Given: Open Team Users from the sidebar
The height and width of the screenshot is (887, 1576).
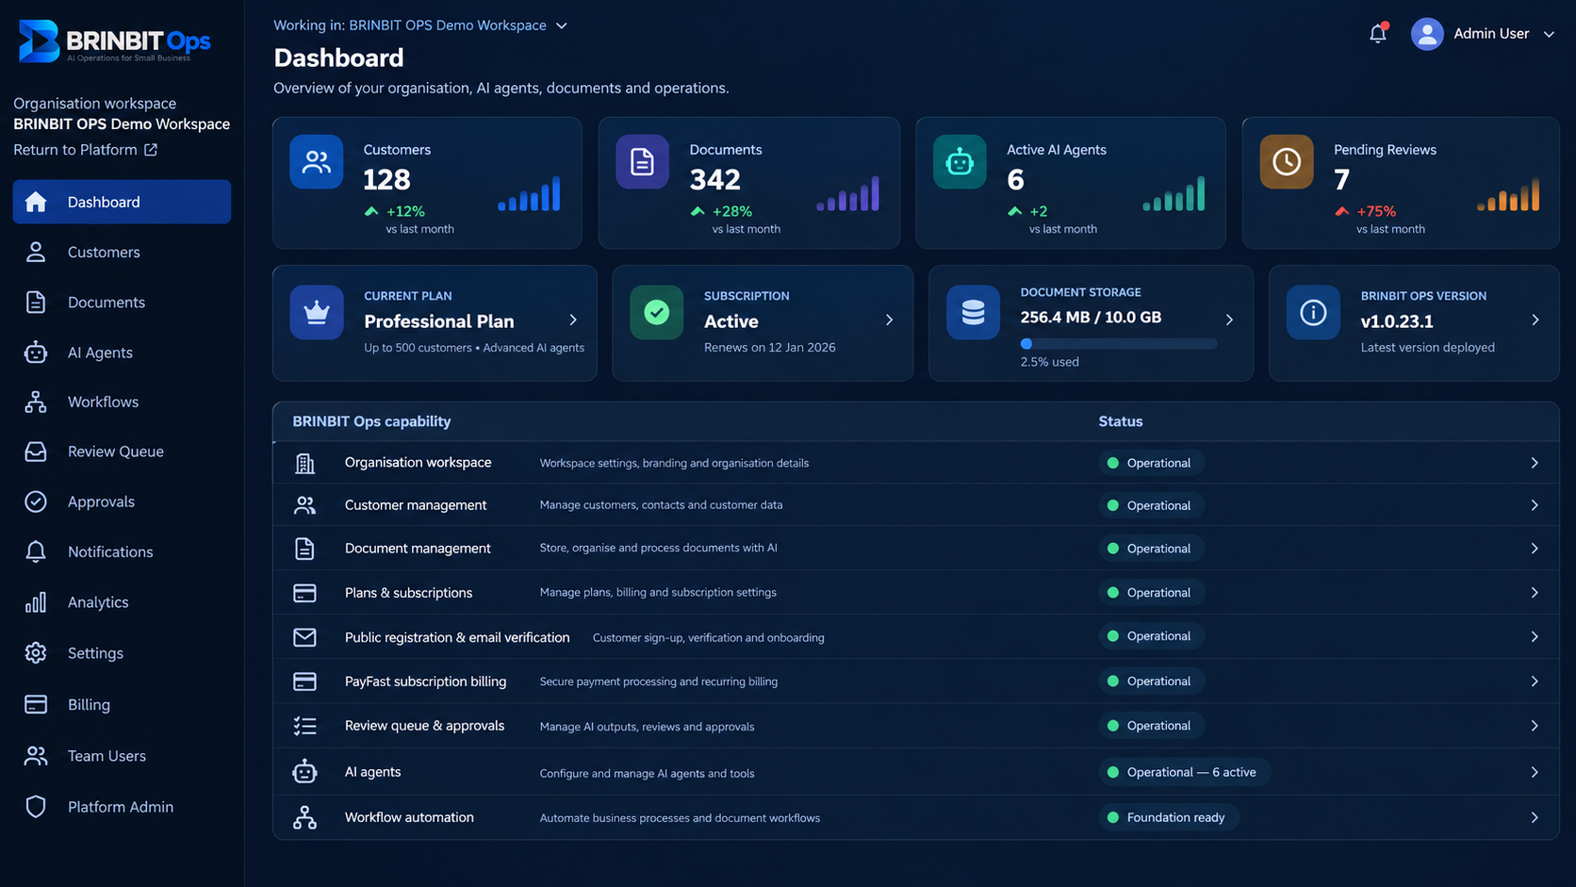Looking at the screenshot, I should coord(122,756).
